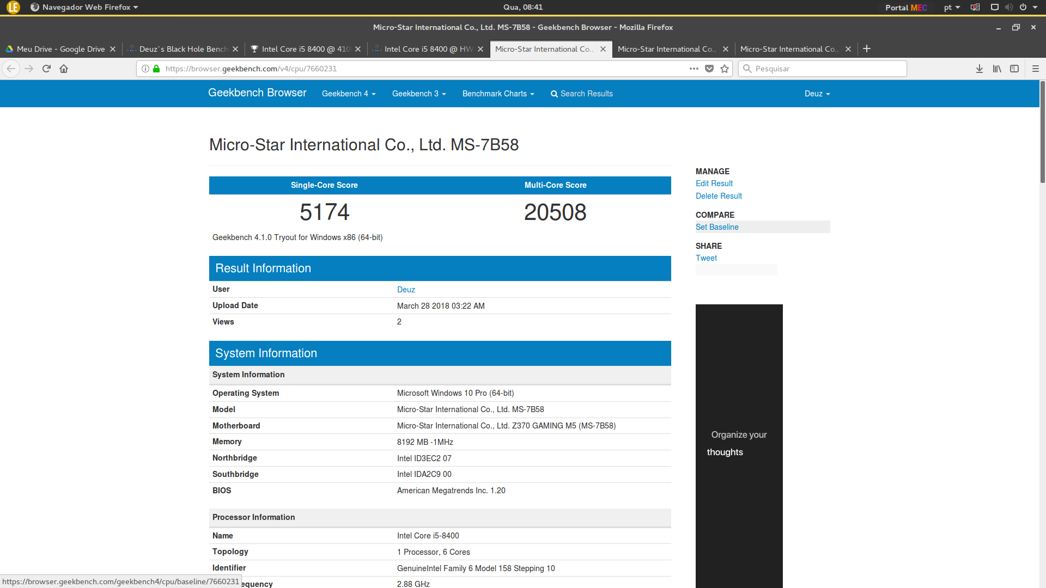The width and height of the screenshot is (1046, 588).
Task: Select the American Megatrends Inc. 1.20 BIOS value
Action: (x=451, y=491)
